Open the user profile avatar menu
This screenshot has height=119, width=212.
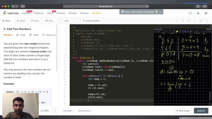pyautogui.click(x=206, y=13)
